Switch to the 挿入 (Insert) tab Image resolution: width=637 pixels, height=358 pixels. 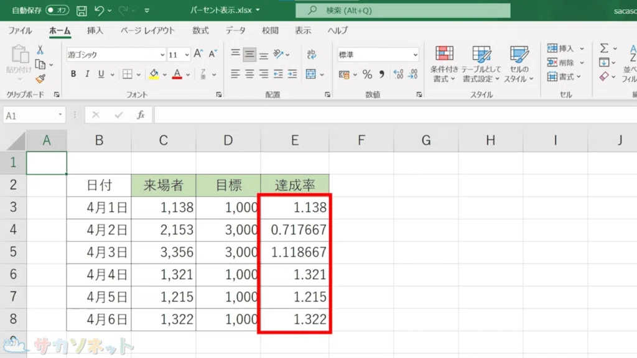coord(95,30)
